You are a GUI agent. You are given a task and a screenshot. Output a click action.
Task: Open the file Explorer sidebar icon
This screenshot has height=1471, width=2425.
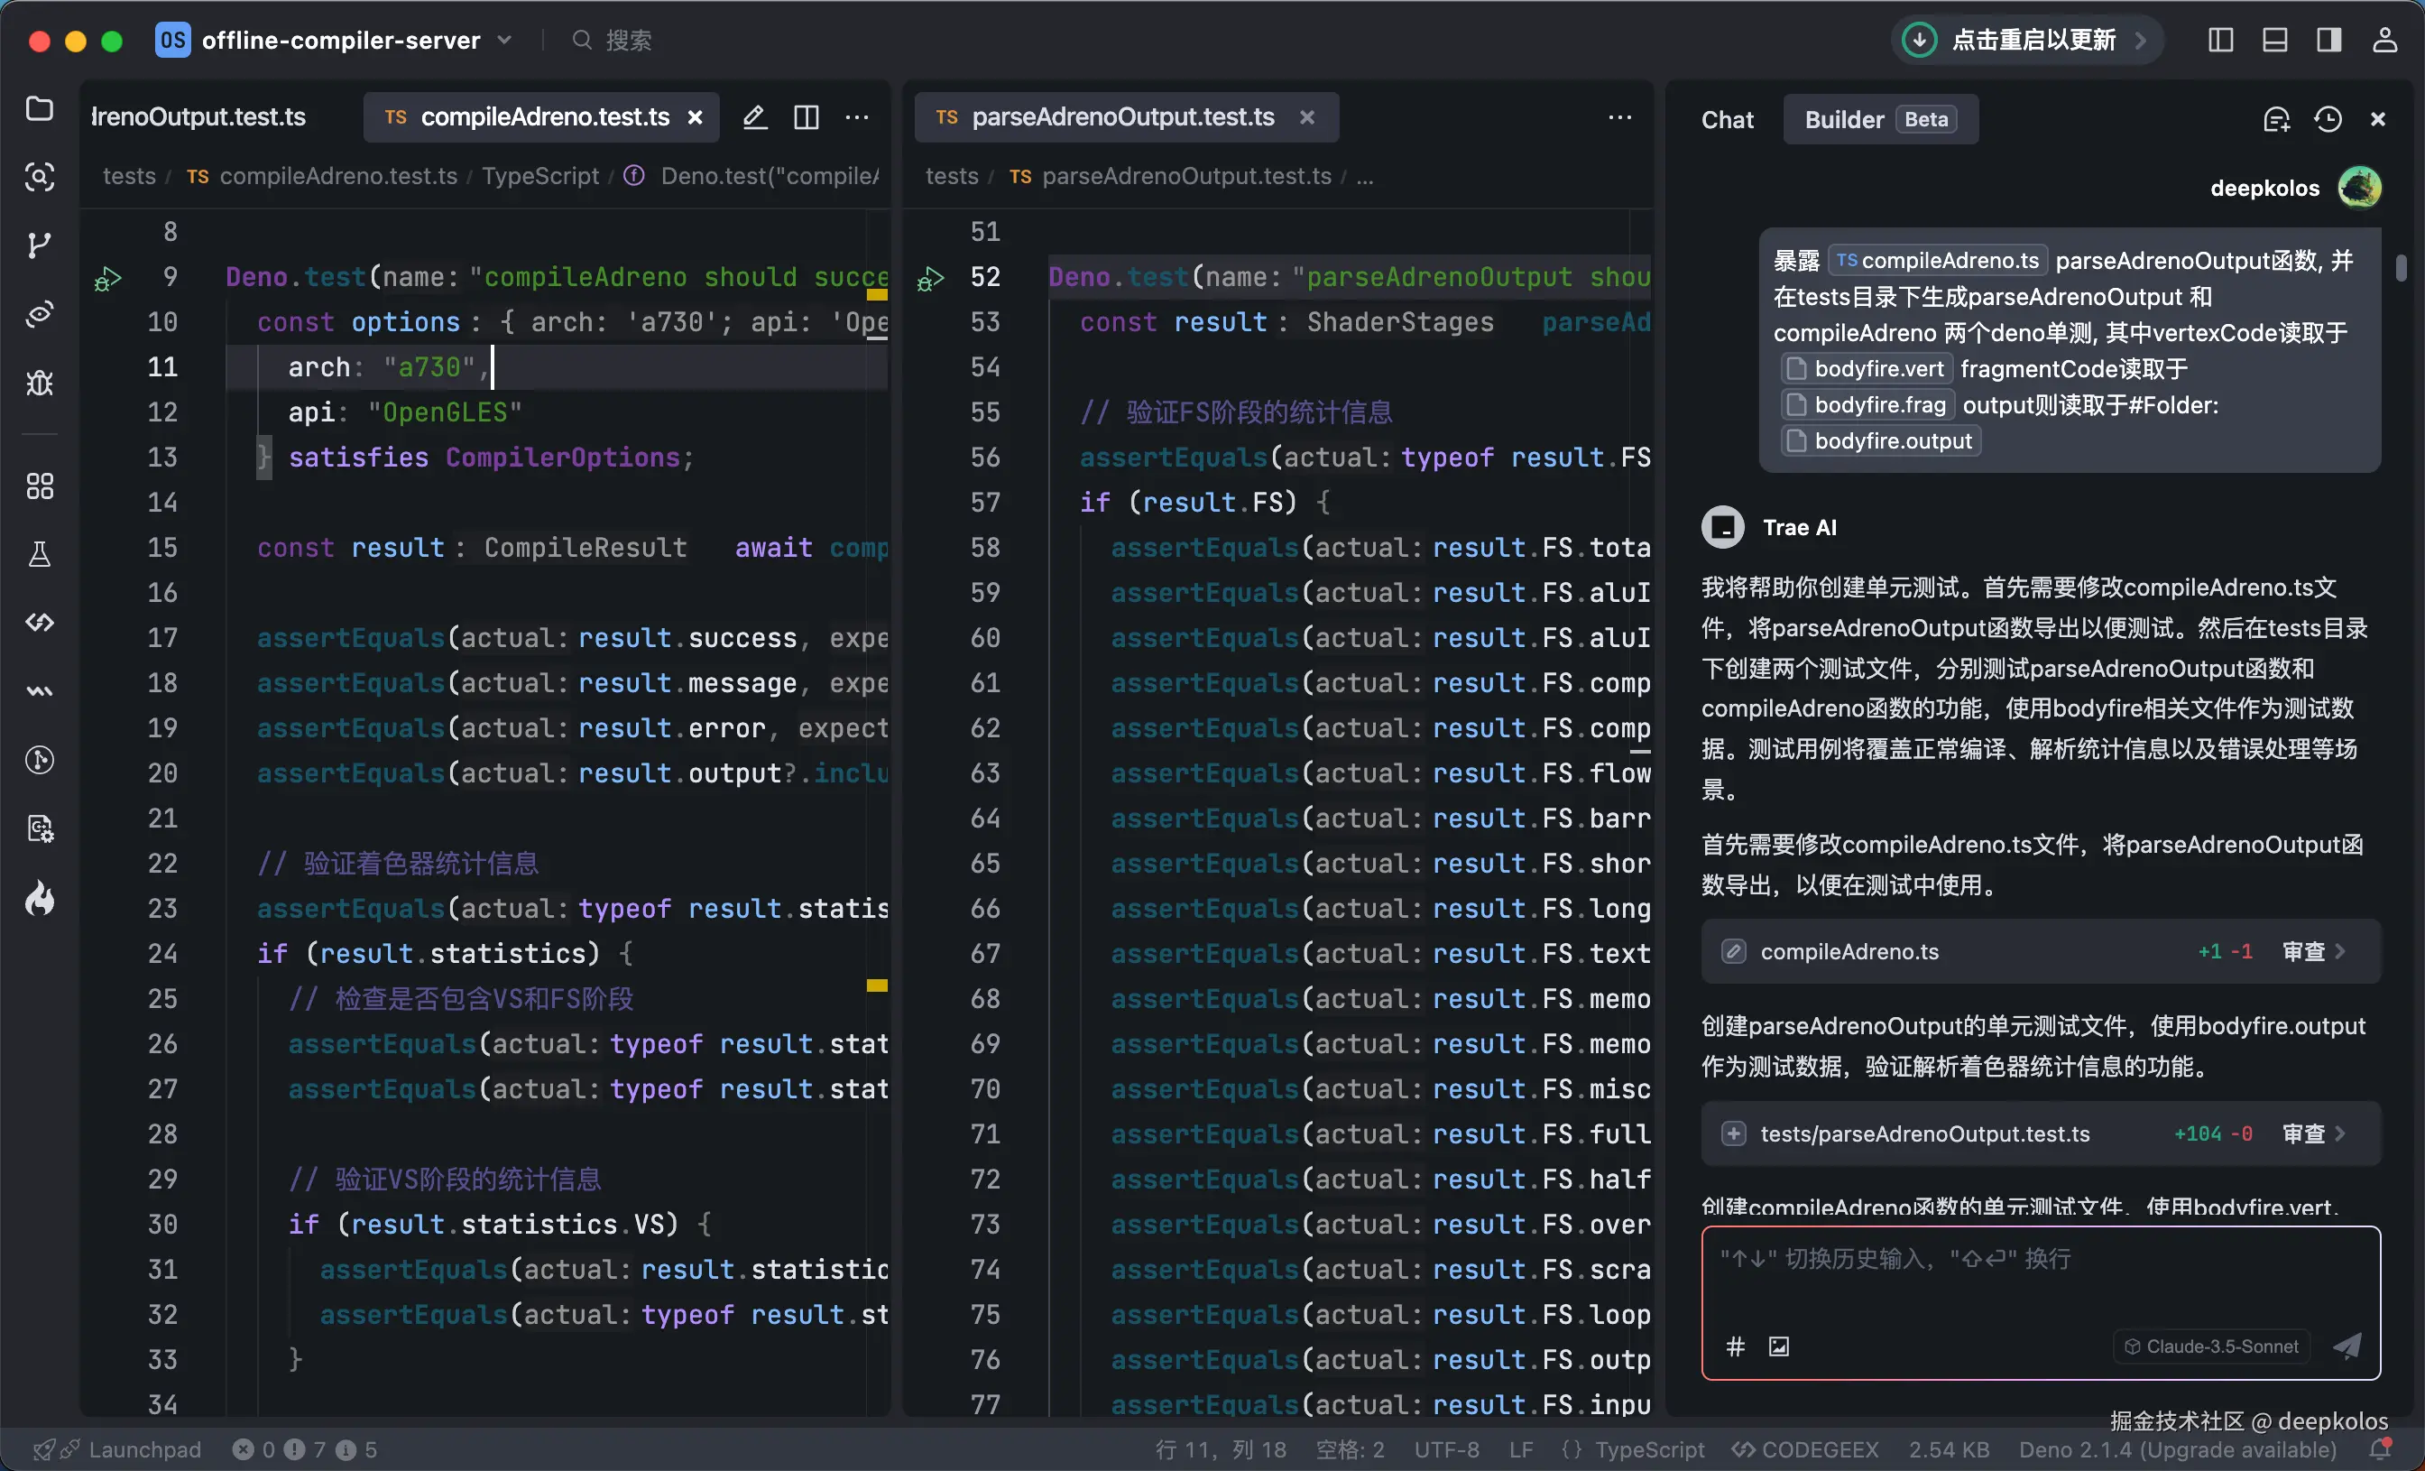(x=40, y=108)
